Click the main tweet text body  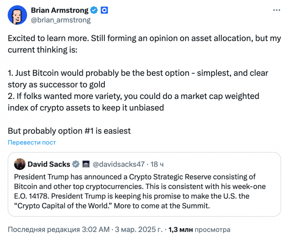pyautogui.click(x=144, y=85)
